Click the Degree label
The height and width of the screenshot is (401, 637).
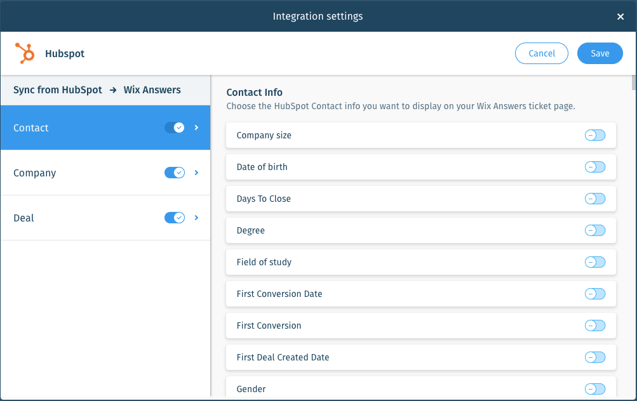[x=251, y=230]
